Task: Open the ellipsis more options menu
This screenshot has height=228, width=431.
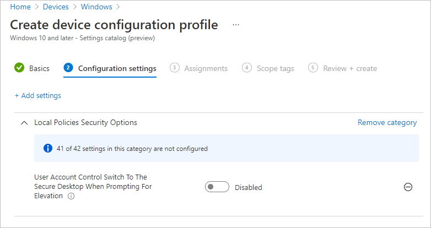Action: (x=236, y=25)
